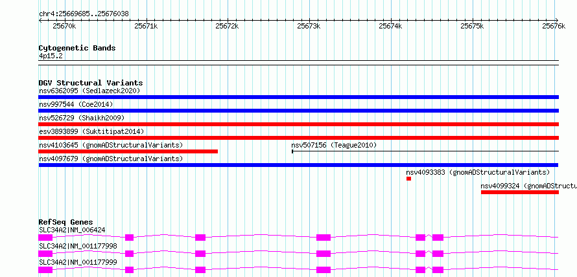Select the widest NM_006424 exon below 25673k
Viewport: 577px width, 277px height.
point(324,238)
